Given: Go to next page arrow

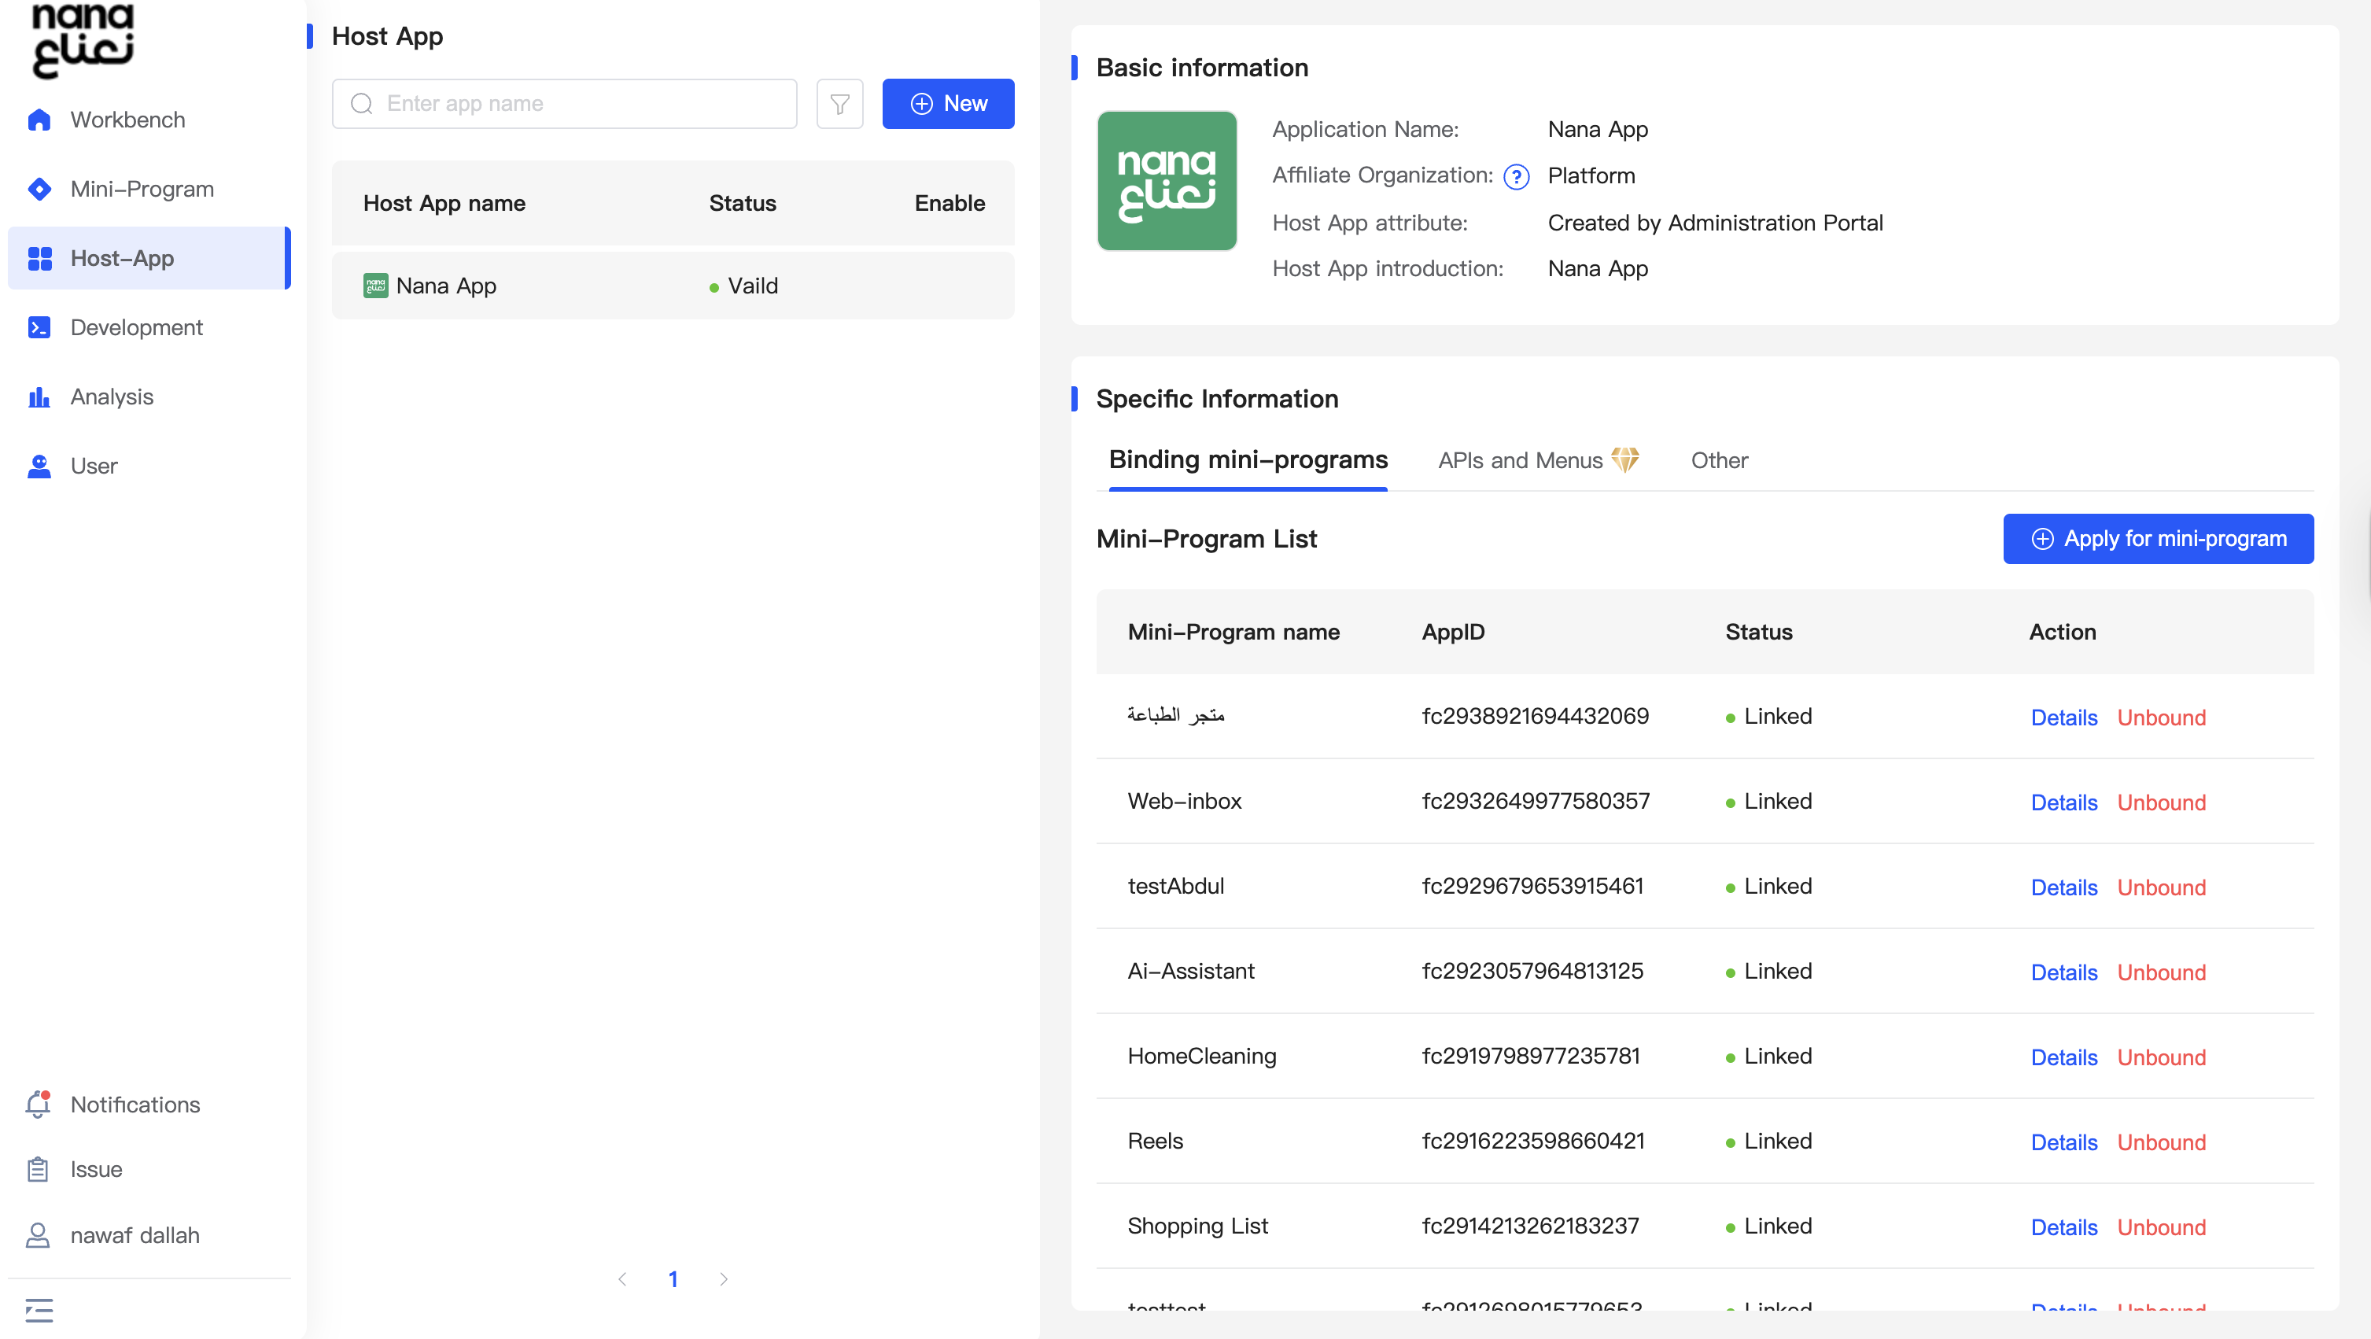Looking at the screenshot, I should click(x=724, y=1279).
